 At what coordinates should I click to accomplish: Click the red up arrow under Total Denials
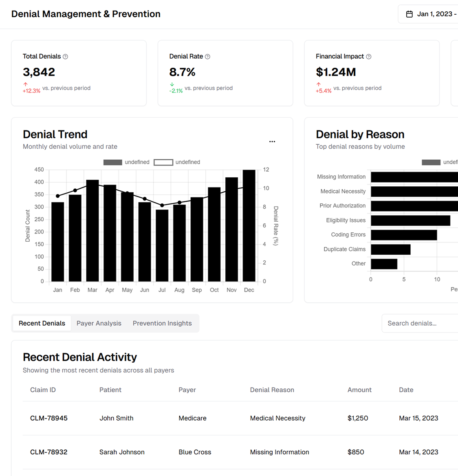pos(26,84)
